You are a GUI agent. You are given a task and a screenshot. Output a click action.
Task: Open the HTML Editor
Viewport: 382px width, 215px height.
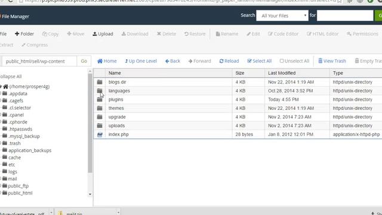322,34
